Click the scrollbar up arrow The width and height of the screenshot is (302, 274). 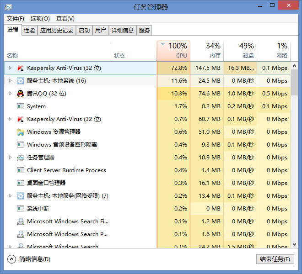pyautogui.click(x=294, y=66)
